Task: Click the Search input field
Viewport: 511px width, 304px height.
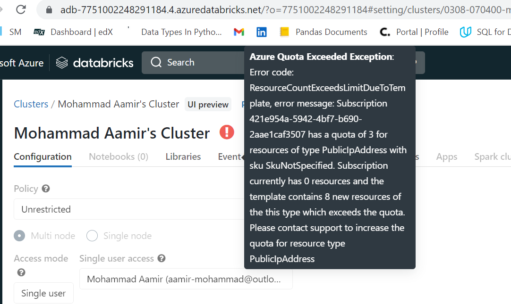Action: pyautogui.click(x=193, y=62)
